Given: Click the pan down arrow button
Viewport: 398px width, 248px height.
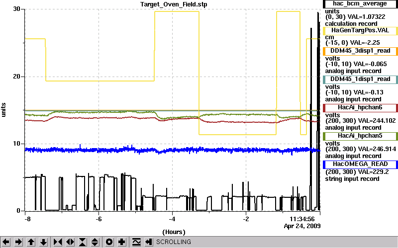Looking at the screenshot, I should click(x=44, y=242).
